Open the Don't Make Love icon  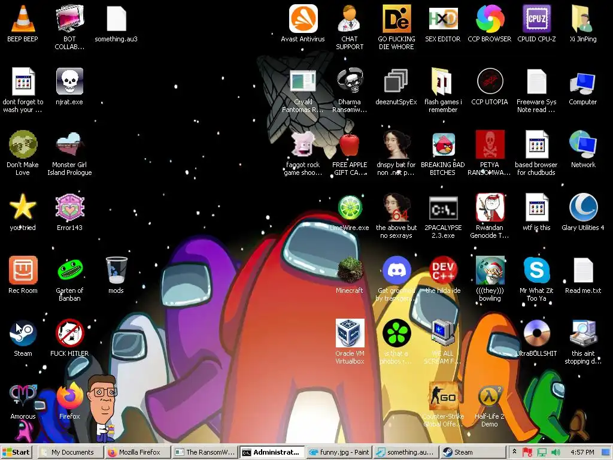click(x=23, y=144)
